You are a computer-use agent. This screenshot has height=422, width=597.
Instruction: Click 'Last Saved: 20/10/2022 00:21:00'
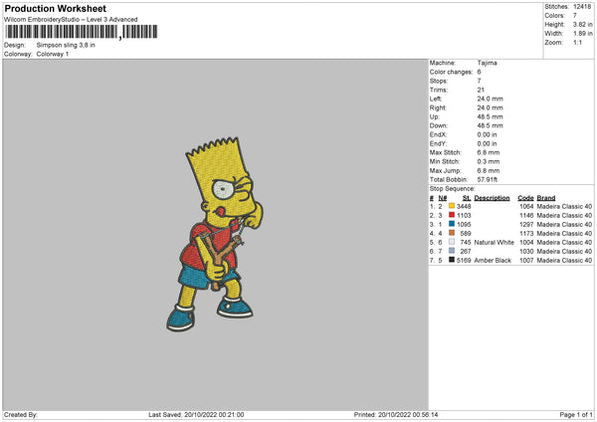(x=196, y=414)
